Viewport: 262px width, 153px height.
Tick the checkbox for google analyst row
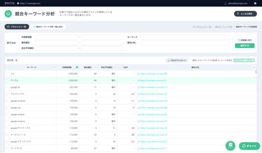click(x=7, y=115)
